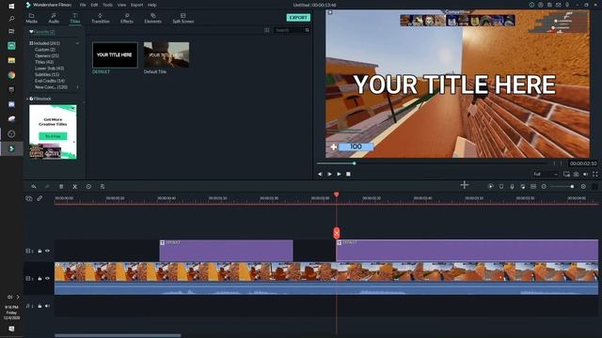Select the DEFAULT title thumbnail
The image size is (602, 338).
(x=115, y=54)
